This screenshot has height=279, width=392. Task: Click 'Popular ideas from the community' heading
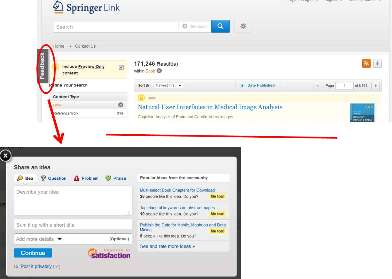174,178
